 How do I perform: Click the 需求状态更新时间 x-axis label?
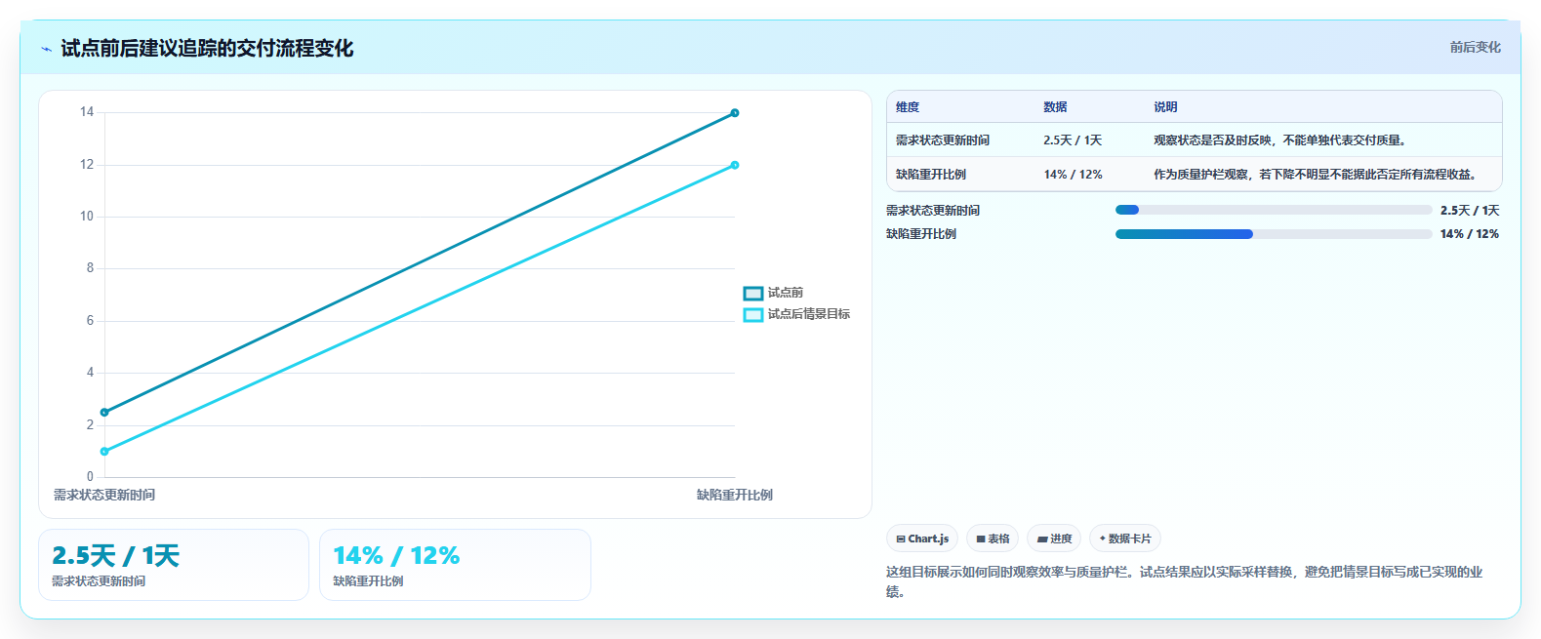coord(104,495)
